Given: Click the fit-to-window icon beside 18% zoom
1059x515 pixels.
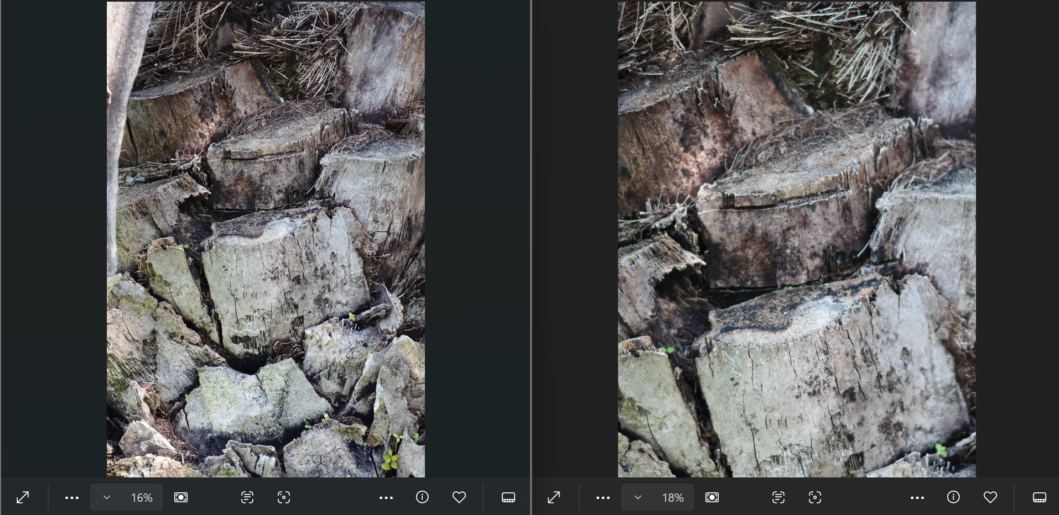Looking at the screenshot, I should (712, 497).
